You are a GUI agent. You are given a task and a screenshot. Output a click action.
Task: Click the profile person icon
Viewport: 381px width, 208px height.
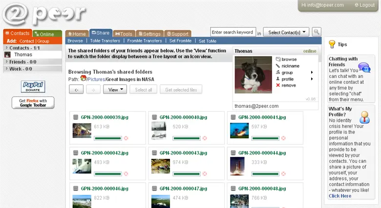[278, 79]
